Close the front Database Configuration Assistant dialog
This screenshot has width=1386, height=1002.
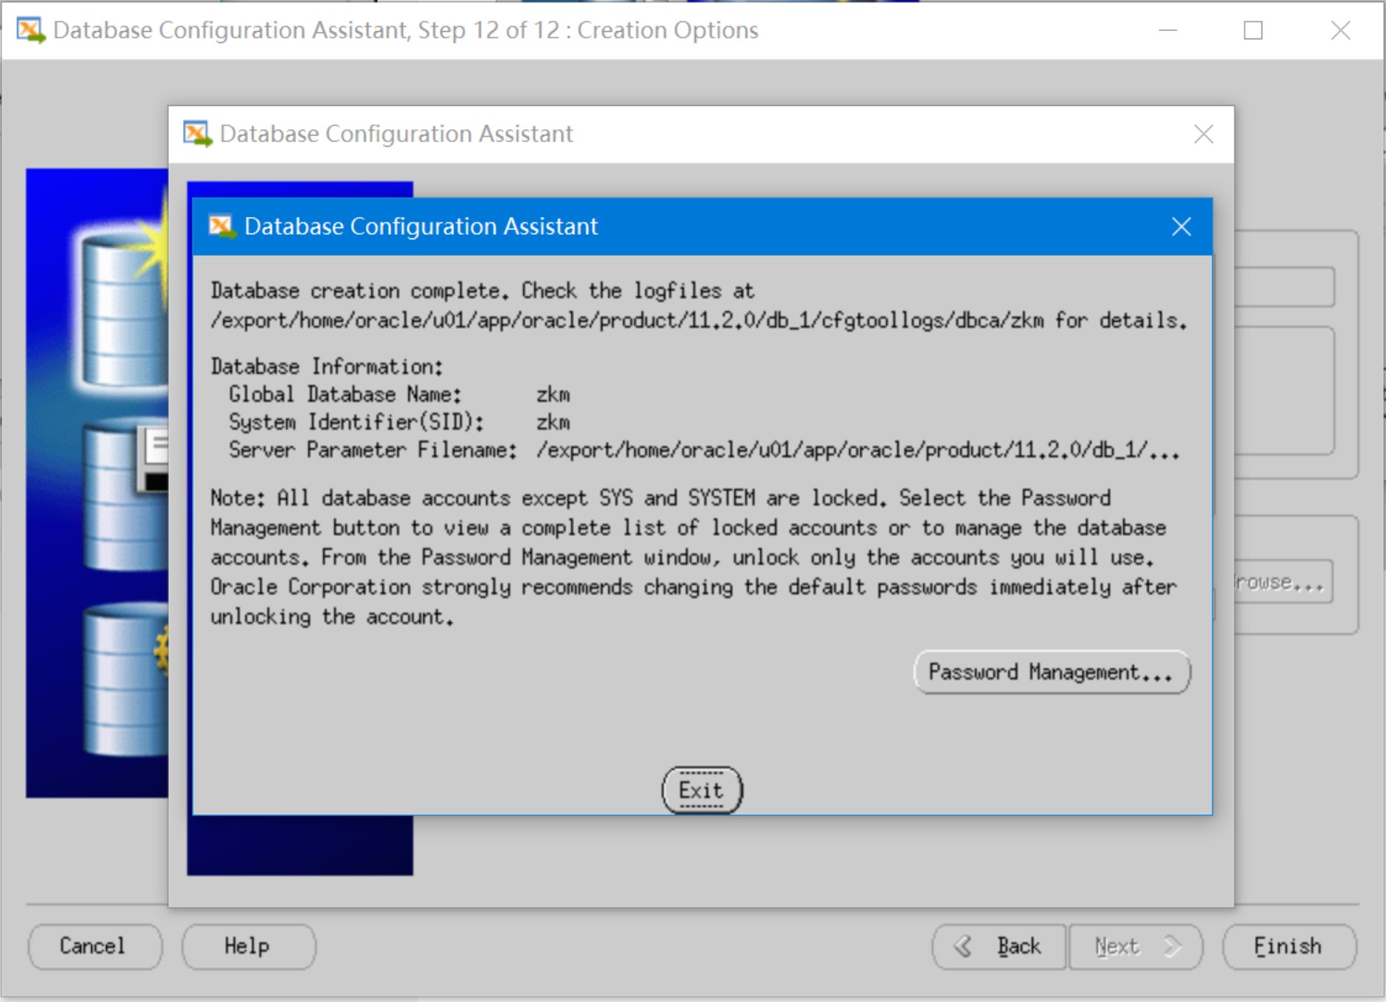coord(1182,227)
